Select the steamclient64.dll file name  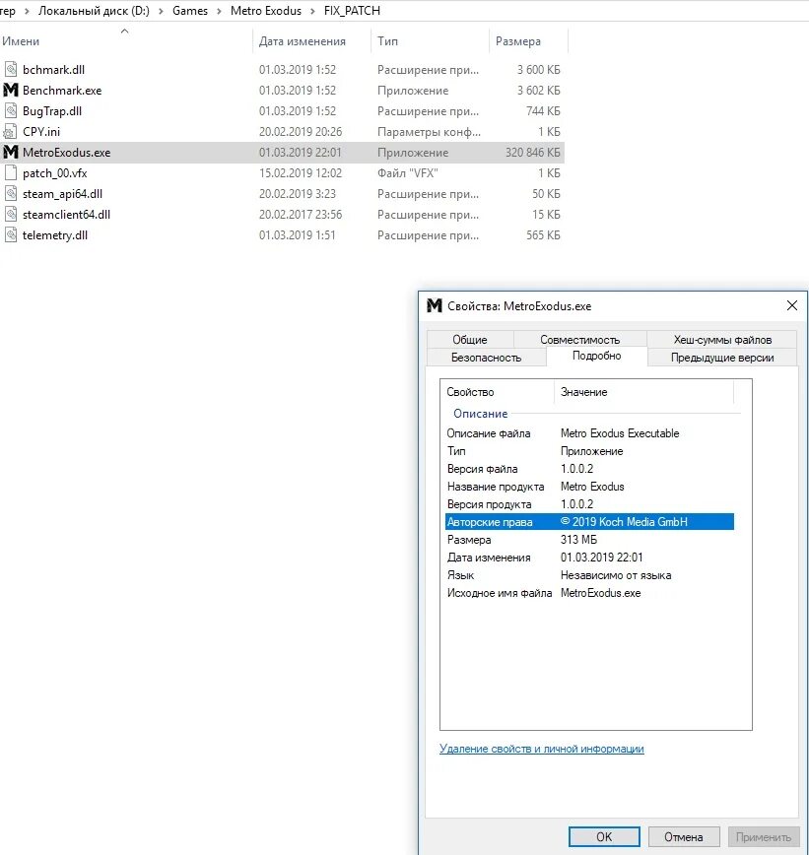tap(66, 215)
